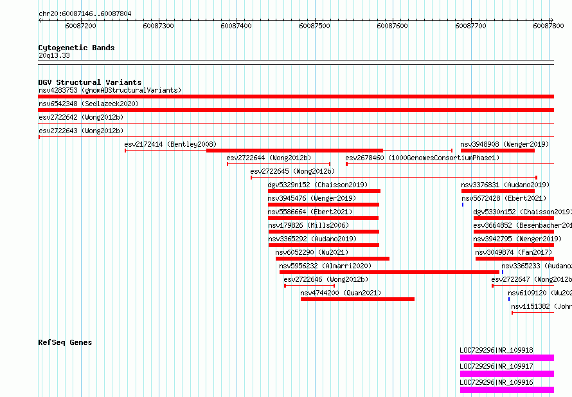Screen dimensions: 572x397
Task: Open nsv3365233 Audano label
Action: 537,266
